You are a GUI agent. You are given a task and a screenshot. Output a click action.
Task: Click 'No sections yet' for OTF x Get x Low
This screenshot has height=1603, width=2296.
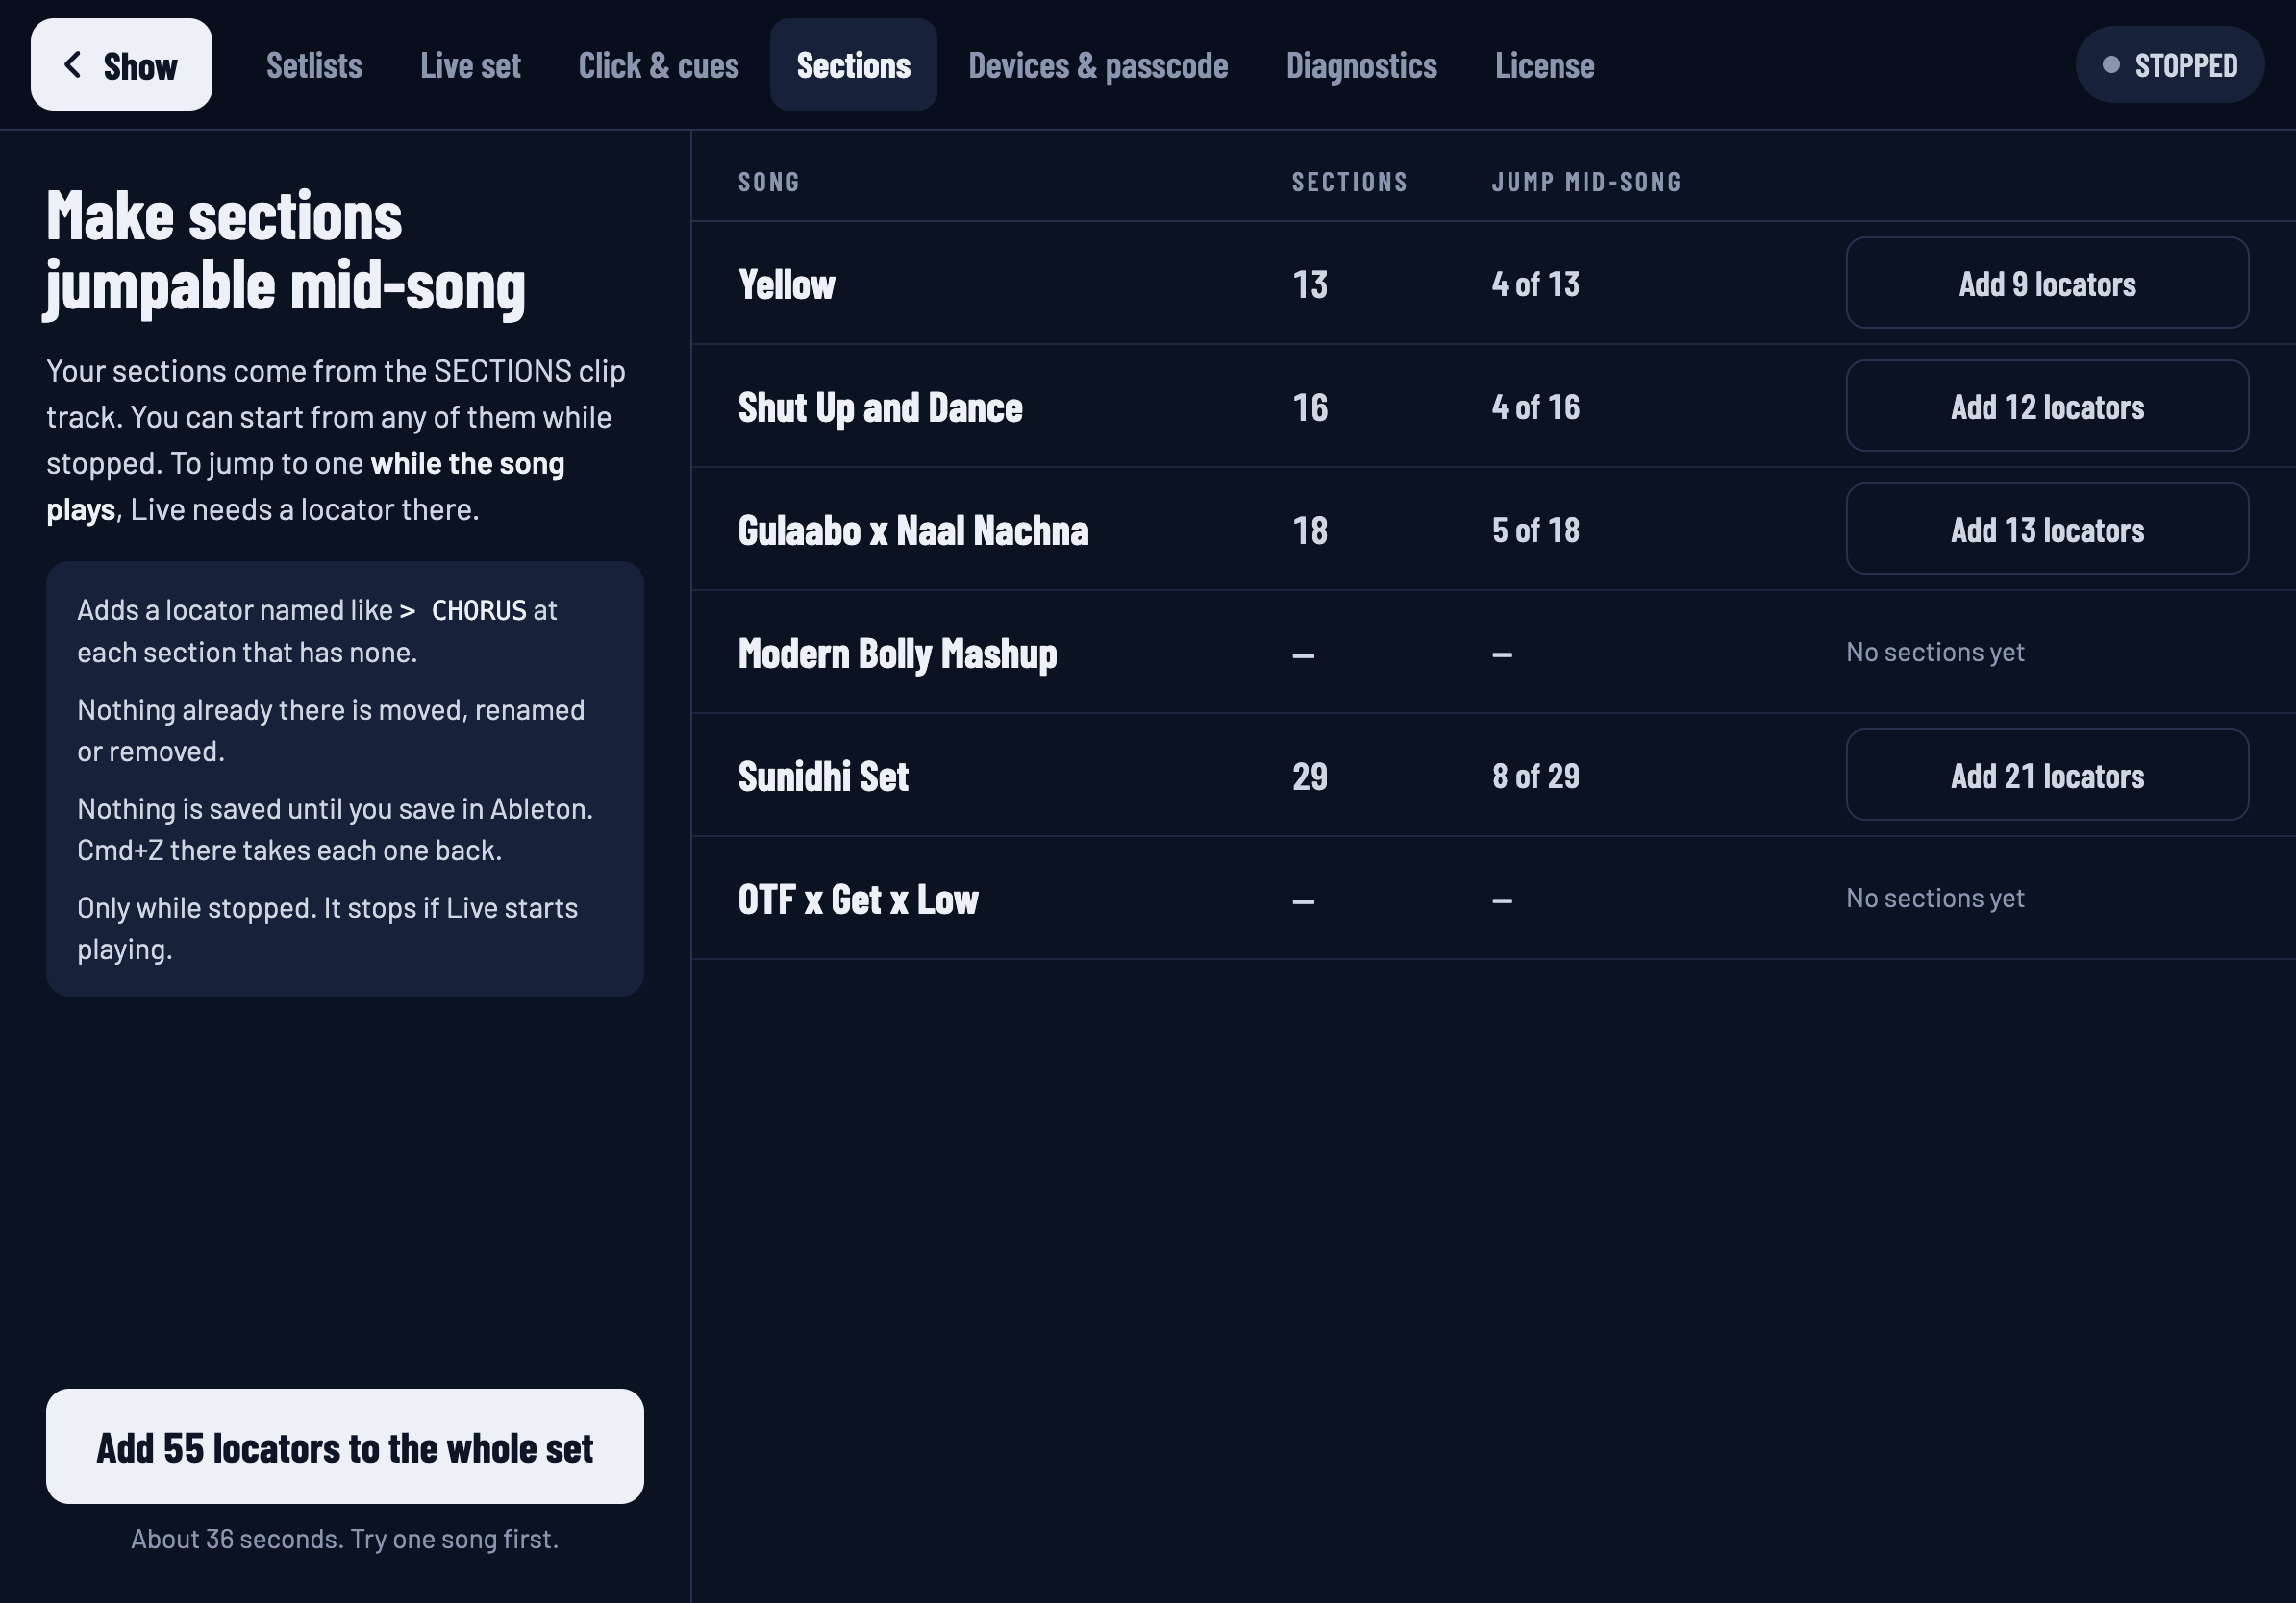pyautogui.click(x=1935, y=899)
